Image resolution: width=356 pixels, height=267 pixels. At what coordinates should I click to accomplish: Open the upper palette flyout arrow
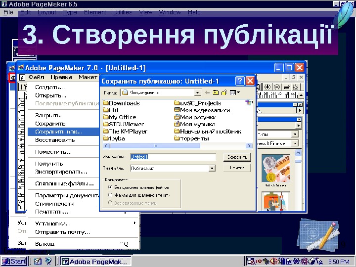(300, 111)
